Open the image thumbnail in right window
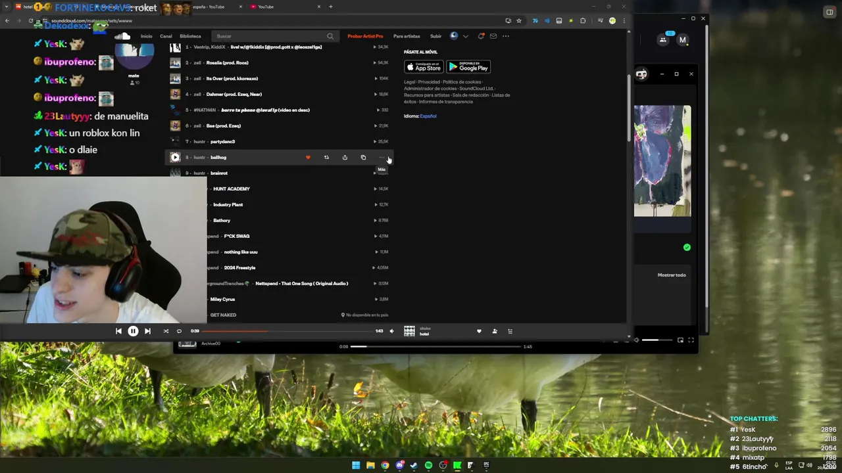Screen dimensions: 842x473 (x=662, y=161)
